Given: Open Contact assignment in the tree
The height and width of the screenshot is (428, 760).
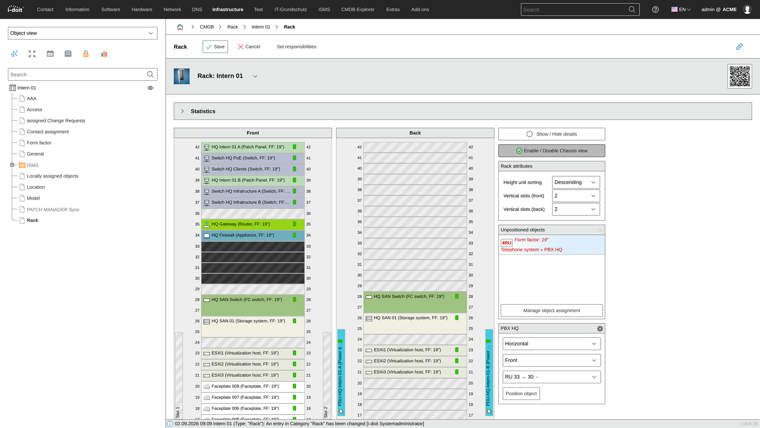Looking at the screenshot, I should (47, 132).
